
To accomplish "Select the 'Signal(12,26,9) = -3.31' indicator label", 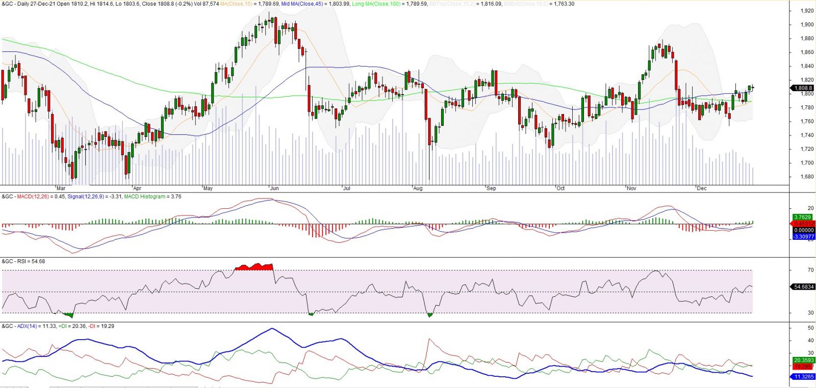I will (x=94, y=197).
